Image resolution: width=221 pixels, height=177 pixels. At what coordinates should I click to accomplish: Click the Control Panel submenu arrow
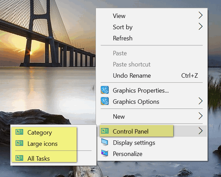201,131
